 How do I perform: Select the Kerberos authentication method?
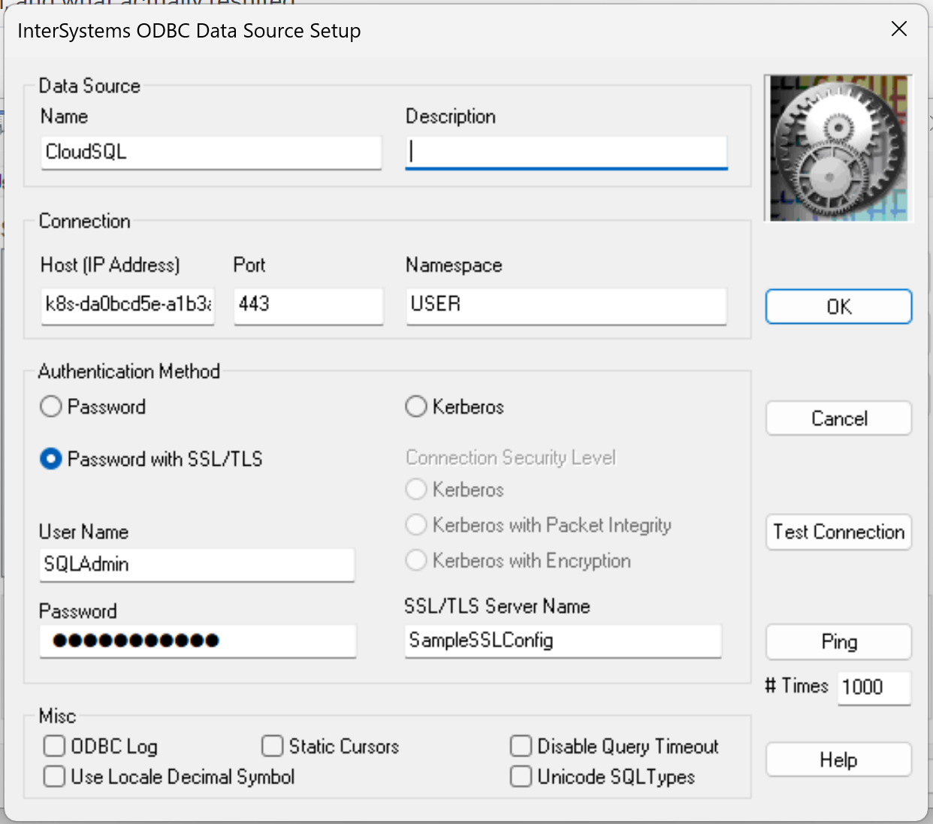[416, 407]
